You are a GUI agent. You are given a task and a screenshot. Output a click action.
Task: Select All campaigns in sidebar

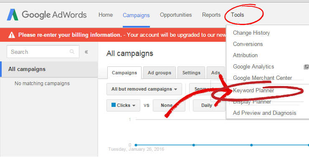click(x=49, y=69)
